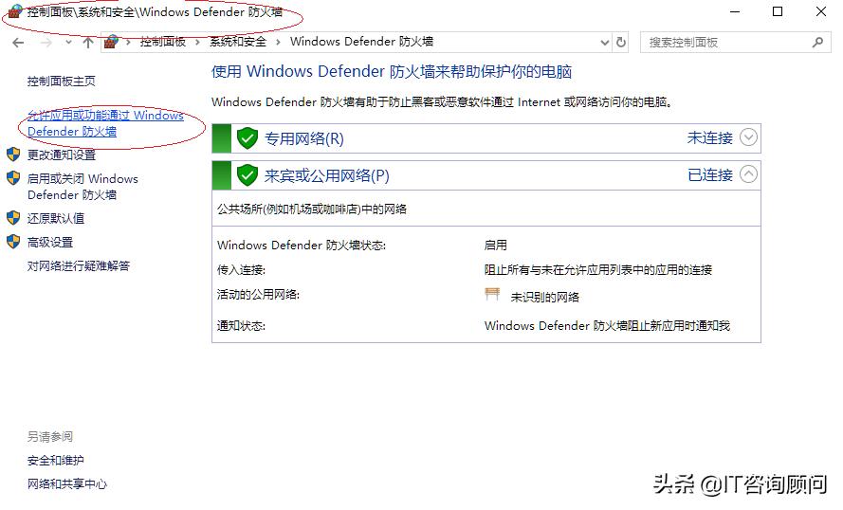The image size is (843, 510).
Task: Open 对网络进行疑难解答 link
Action: pos(79,266)
